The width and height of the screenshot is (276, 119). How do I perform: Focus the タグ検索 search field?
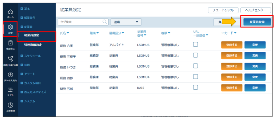[x=83, y=22]
